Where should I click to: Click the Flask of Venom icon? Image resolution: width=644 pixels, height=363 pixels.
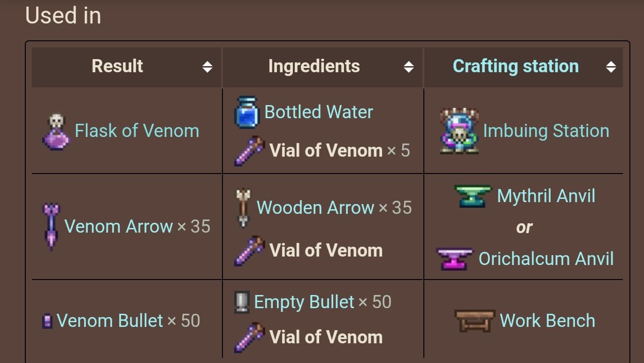point(56,132)
